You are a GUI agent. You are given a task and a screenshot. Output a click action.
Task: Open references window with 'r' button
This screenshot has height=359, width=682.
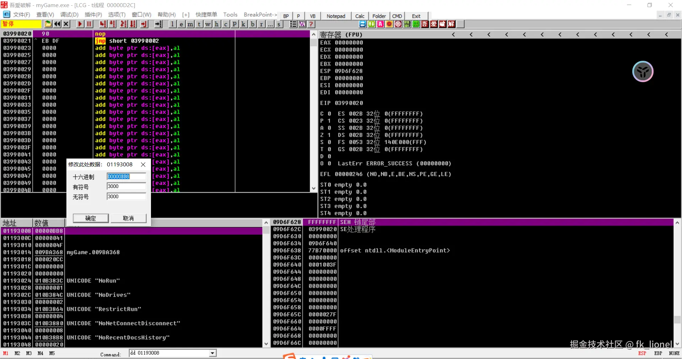[x=261, y=24]
